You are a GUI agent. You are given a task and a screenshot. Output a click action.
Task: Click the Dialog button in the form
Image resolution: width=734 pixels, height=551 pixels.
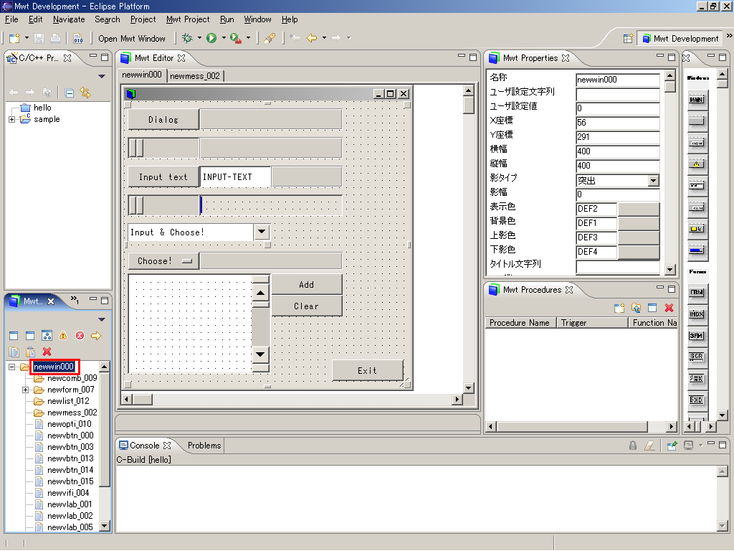[x=163, y=120]
